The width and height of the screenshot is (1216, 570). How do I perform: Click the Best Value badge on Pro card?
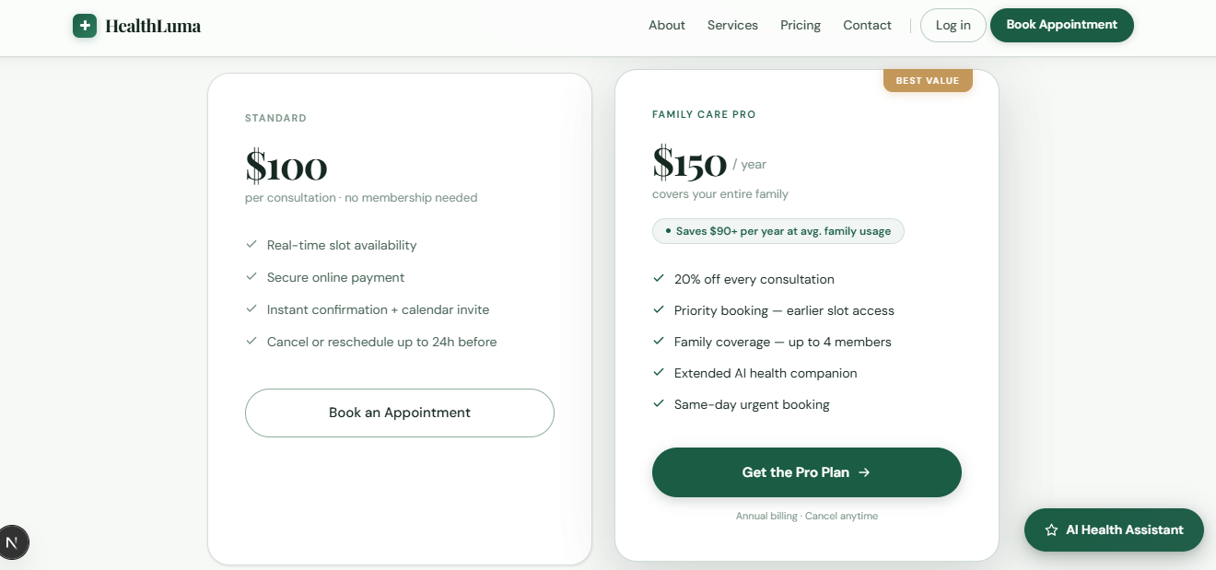928,81
